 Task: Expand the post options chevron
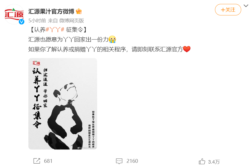click(x=246, y=6)
